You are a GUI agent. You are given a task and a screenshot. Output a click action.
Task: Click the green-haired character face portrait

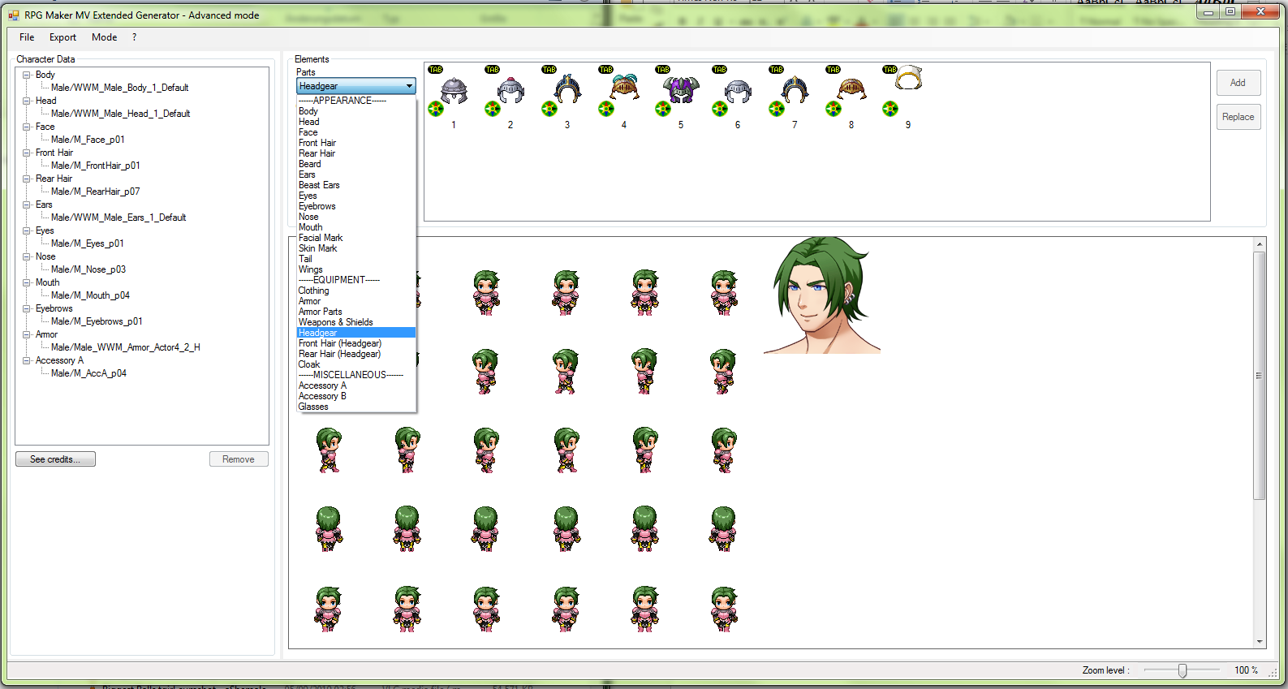click(x=821, y=295)
